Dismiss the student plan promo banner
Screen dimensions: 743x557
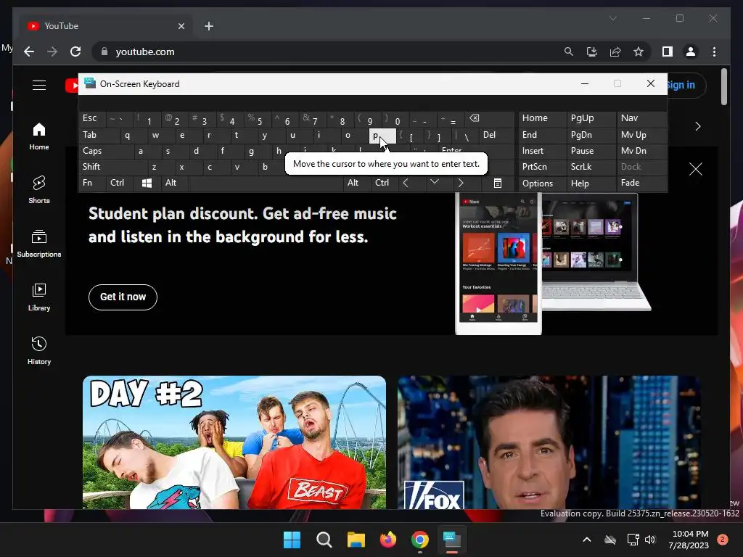pyautogui.click(x=696, y=169)
